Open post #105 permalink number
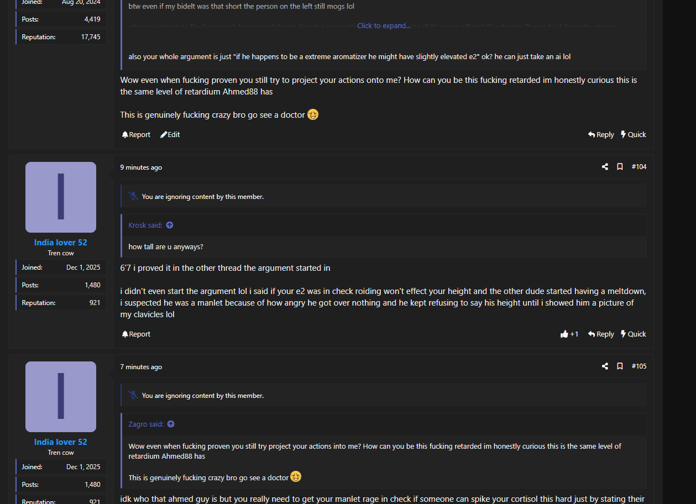This screenshot has width=696, height=504. pos(639,366)
